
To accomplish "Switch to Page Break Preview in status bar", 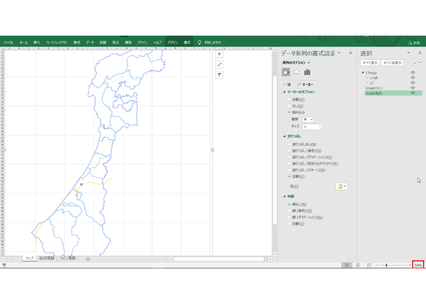I will pos(369,265).
